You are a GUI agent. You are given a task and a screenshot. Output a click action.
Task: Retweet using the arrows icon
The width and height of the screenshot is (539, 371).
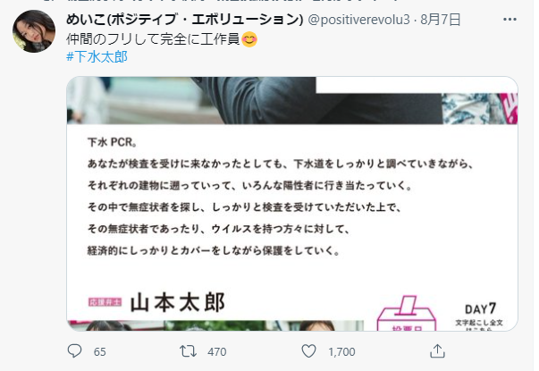coord(188,351)
